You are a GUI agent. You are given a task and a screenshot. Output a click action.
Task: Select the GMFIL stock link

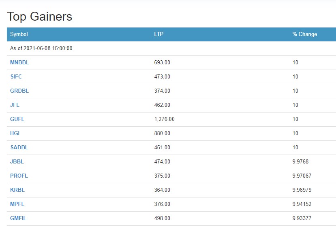(18, 219)
